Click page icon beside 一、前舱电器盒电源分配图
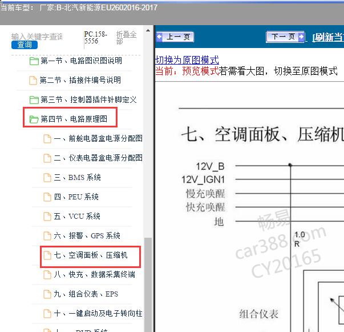 pos(47,139)
